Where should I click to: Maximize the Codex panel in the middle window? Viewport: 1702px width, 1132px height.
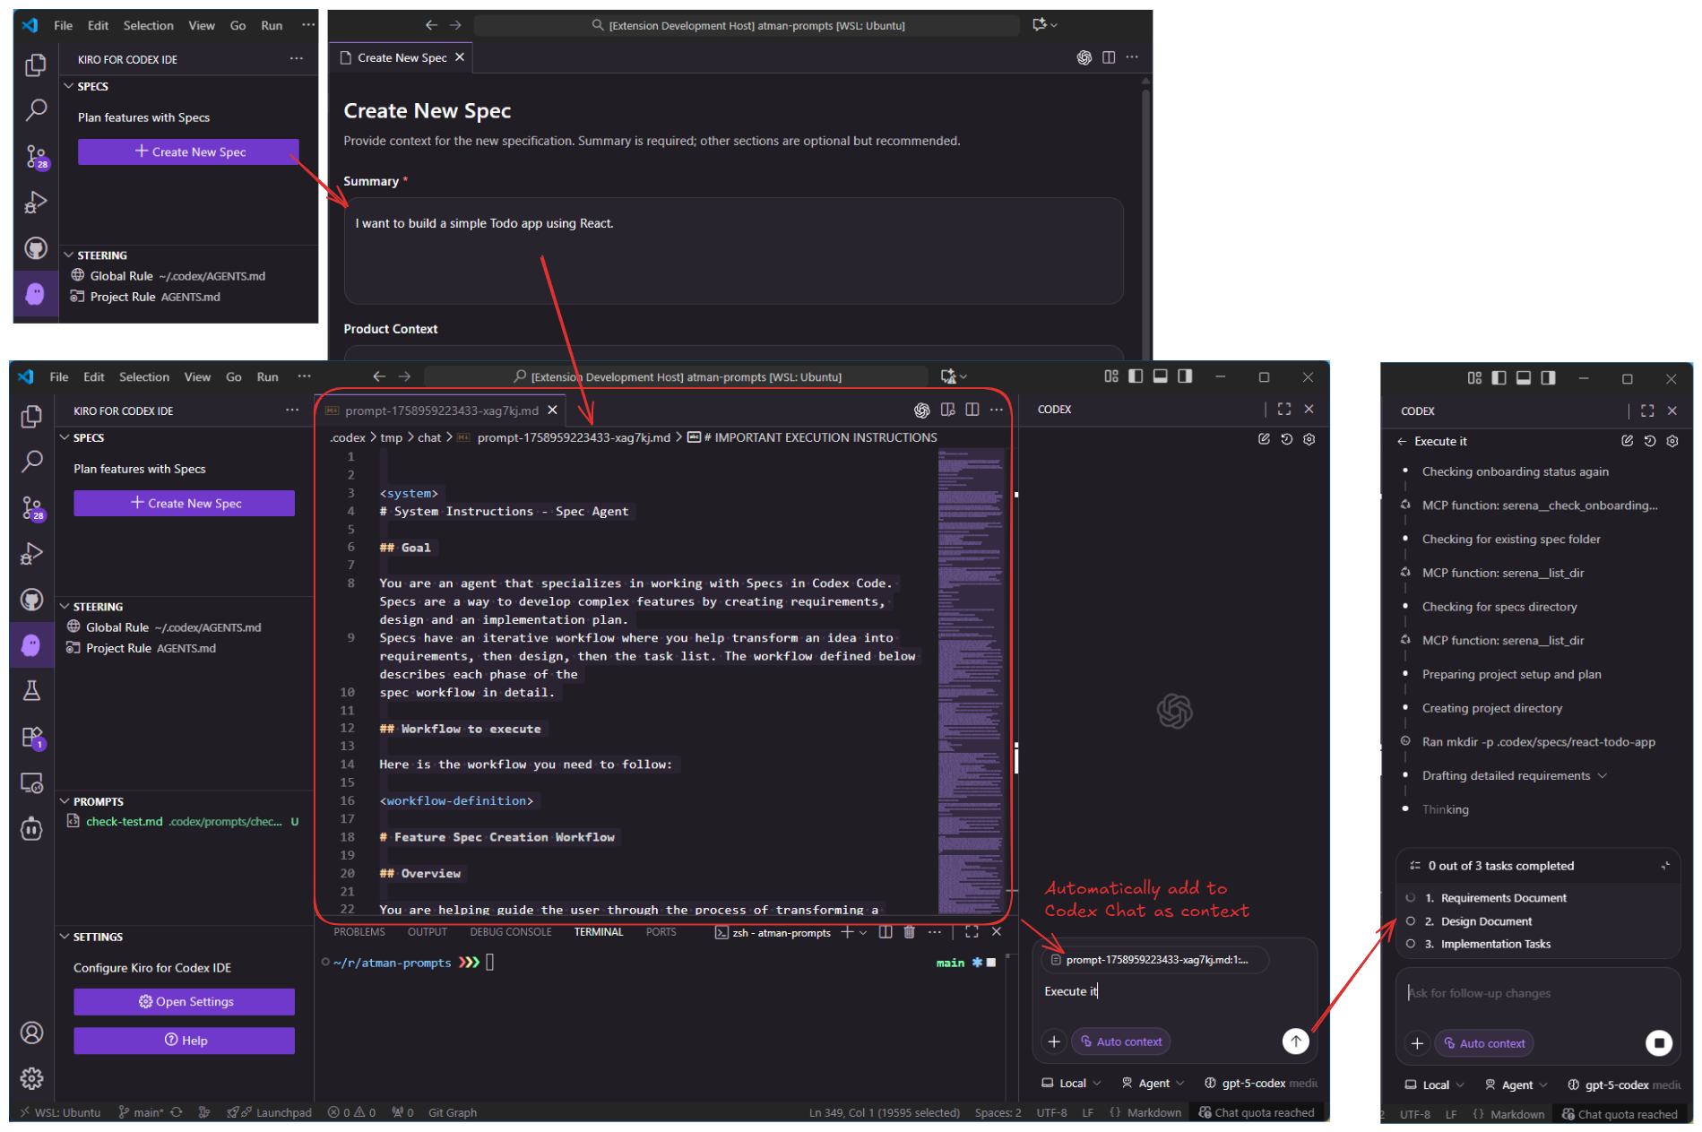point(1284,409)
